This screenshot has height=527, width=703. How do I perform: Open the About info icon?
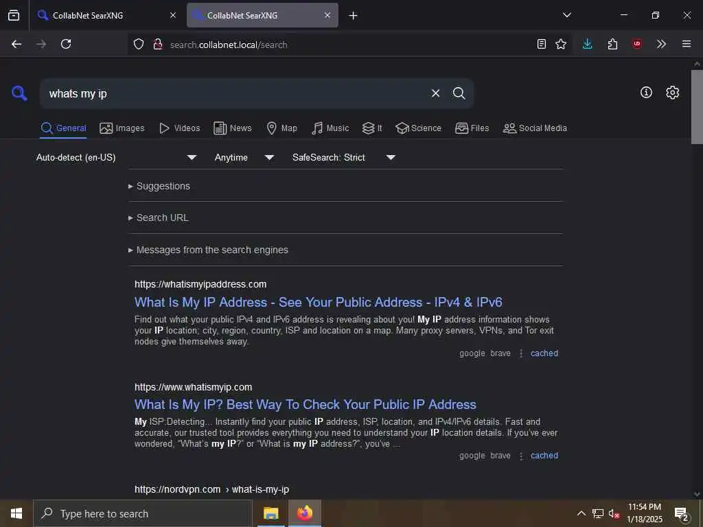646,93
